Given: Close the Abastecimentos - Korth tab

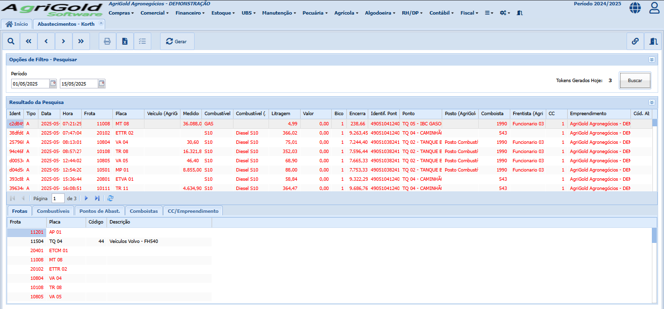Looking at the screenshot, I should 101,23.
